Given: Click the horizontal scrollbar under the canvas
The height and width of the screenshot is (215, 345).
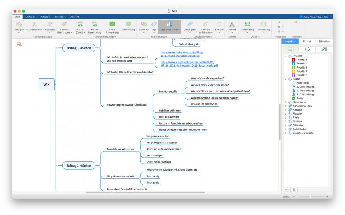Looking at the screenshot, I should pyautogui.click(x=145, y=193).
